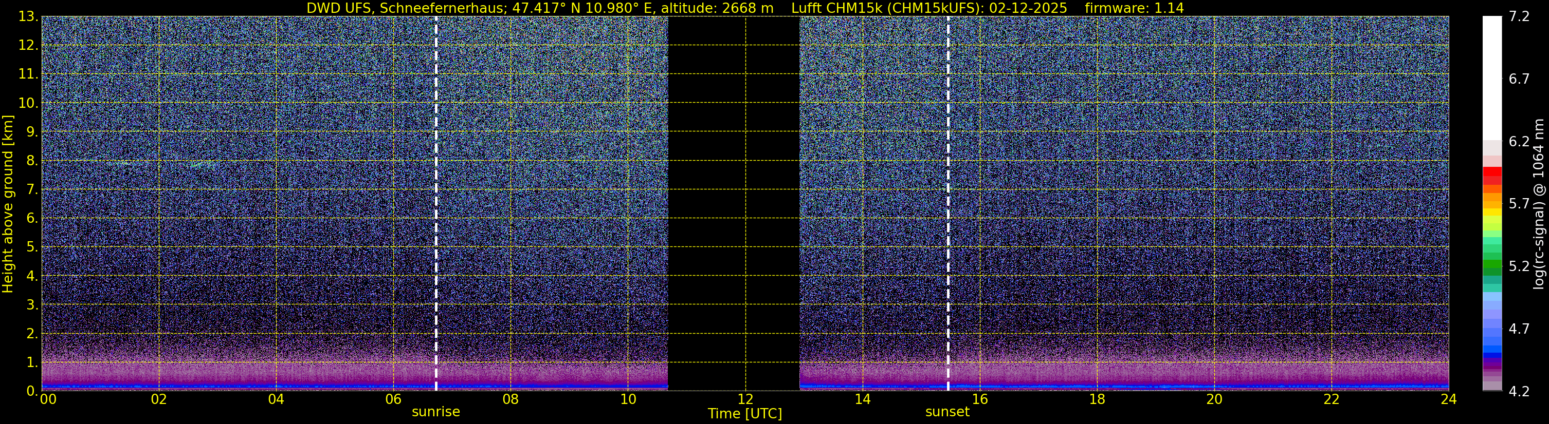The height and width of the screenshot is (424, 1549).
Task: Click the colorbar tick value 5.7
Action: click(1519, 204)
